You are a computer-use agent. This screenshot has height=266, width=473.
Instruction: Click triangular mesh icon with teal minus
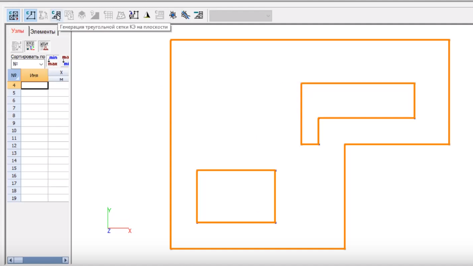[x=198, y=15]
